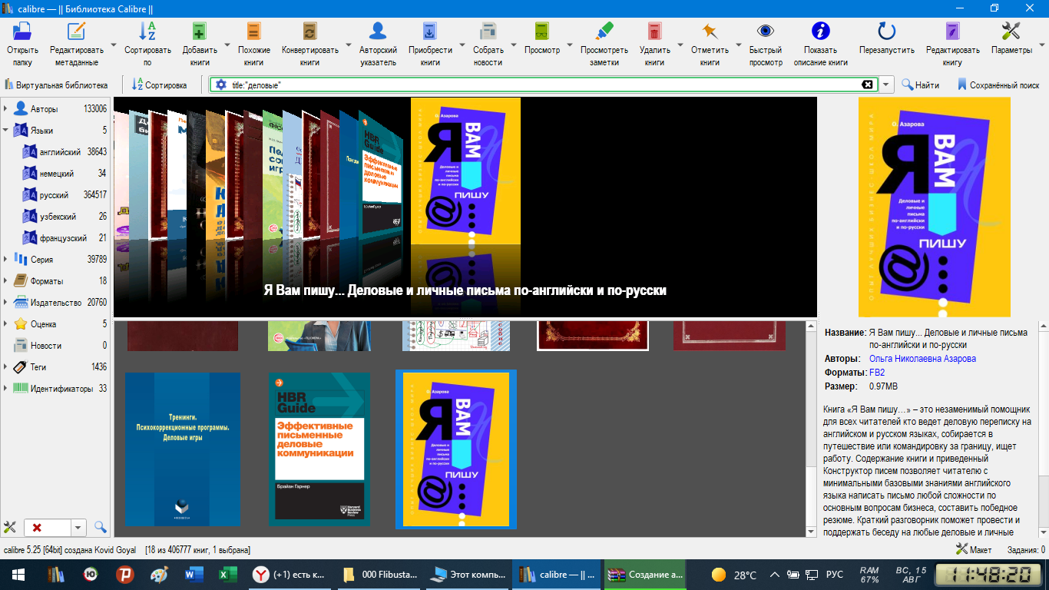Select the HBR Guide book cover thumbnail
The width and height of the screenshot is (1049, 590).
[319, 449]
